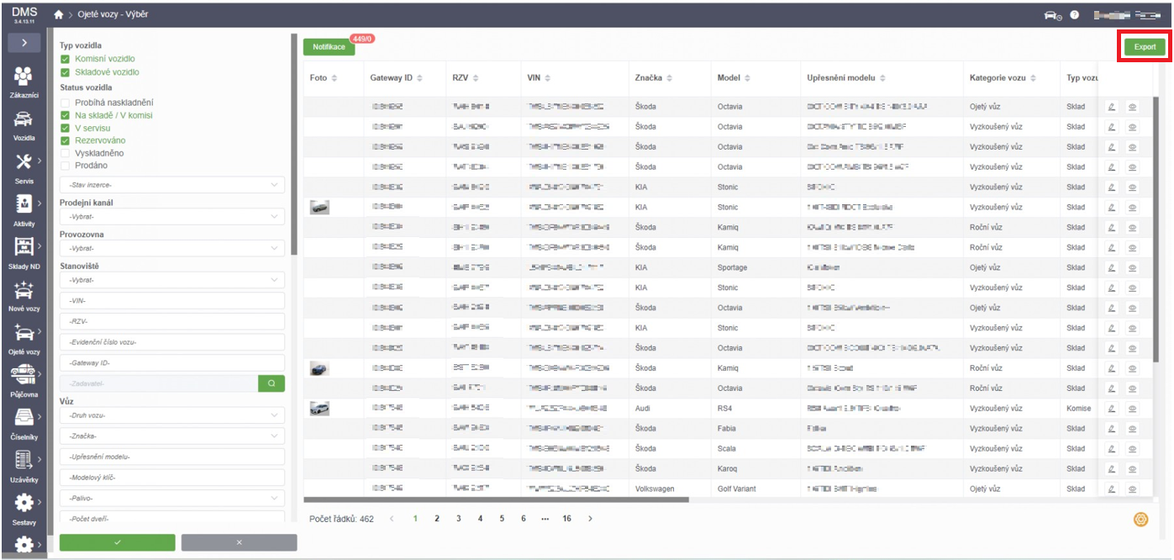Enable the Prodáno status checkbox
The height and width of the screenshot is (560, 1174).
65,166
